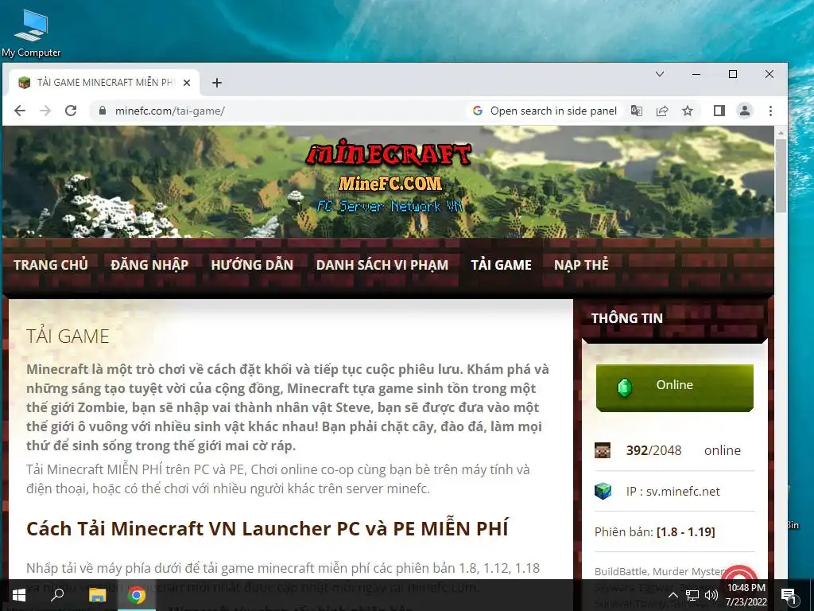Image resolution: width=814 pixels, height=611 pixels.
Task: Open File Explorer from taskbar
Action: pos(97,595)
